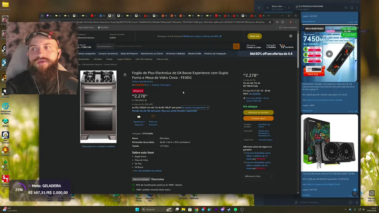Click the orange Amazon search magnifier button

pos(236,46)
